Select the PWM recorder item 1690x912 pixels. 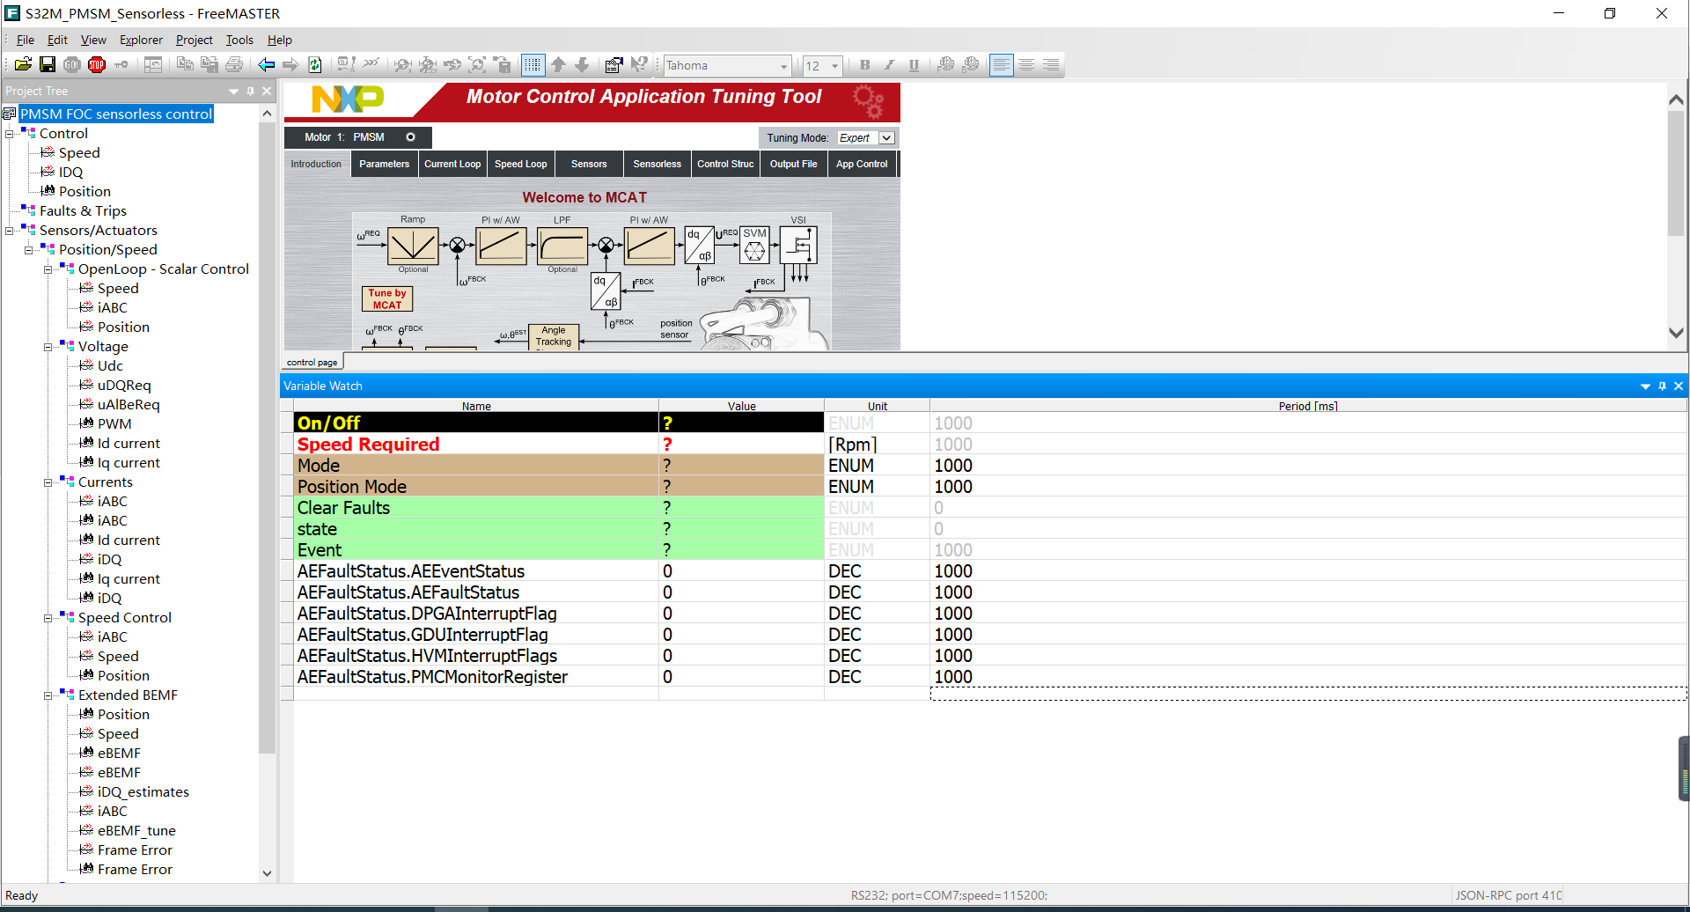click(114, 424)
